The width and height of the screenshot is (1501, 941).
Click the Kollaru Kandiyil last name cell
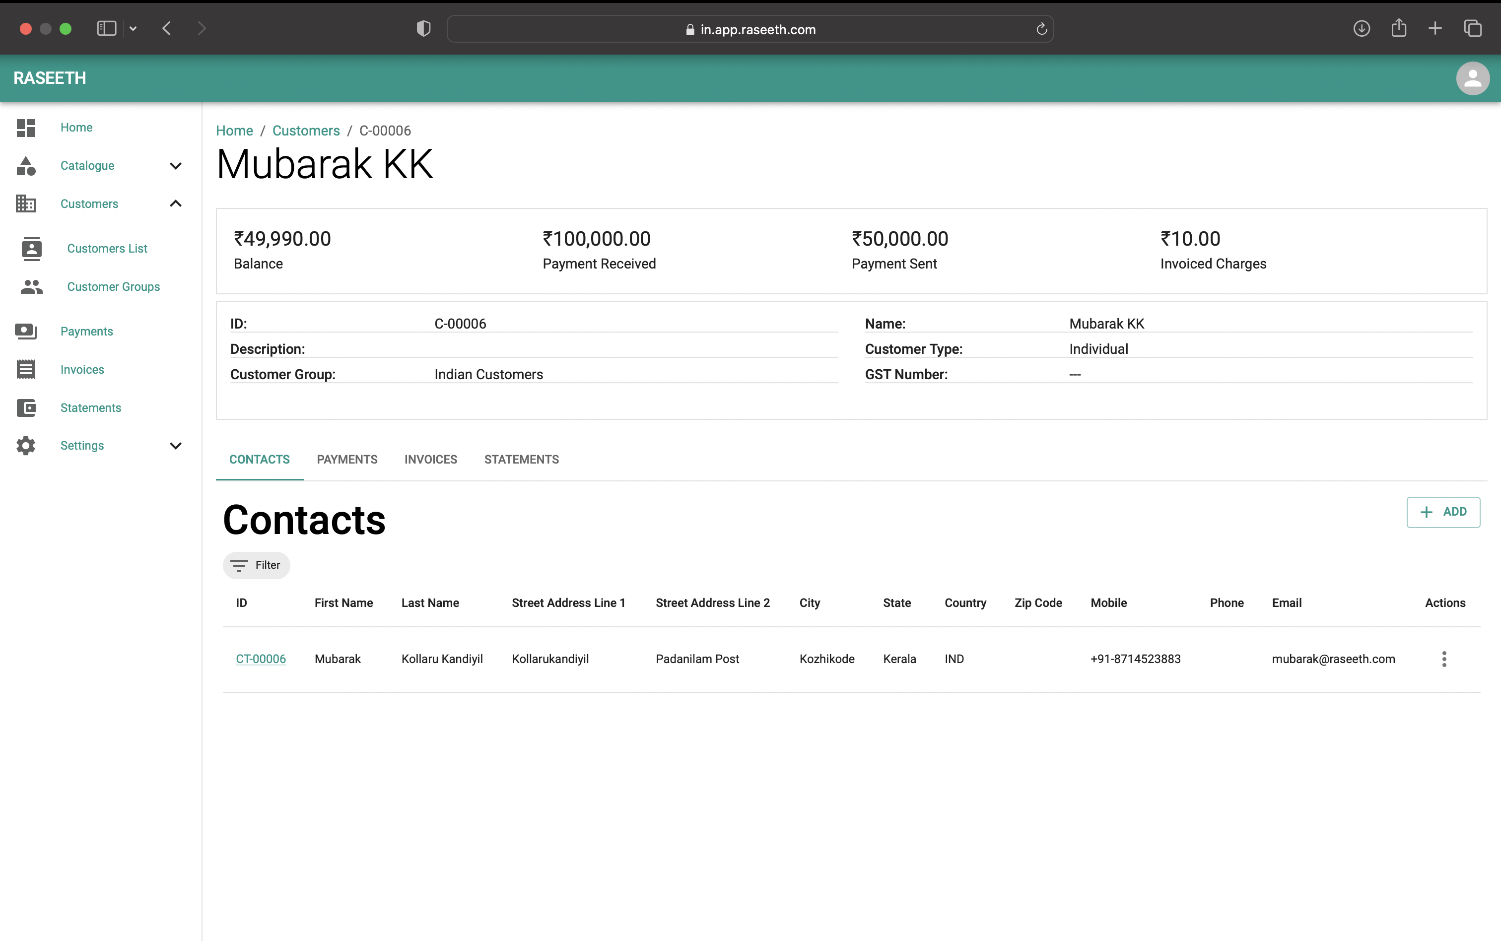click(x=442, y=659)
